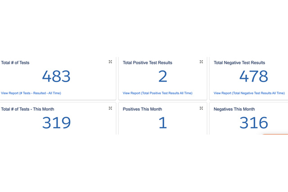Click the 316 negatives this month metric
The image size is (288, 192).
(x=254, y=122)
